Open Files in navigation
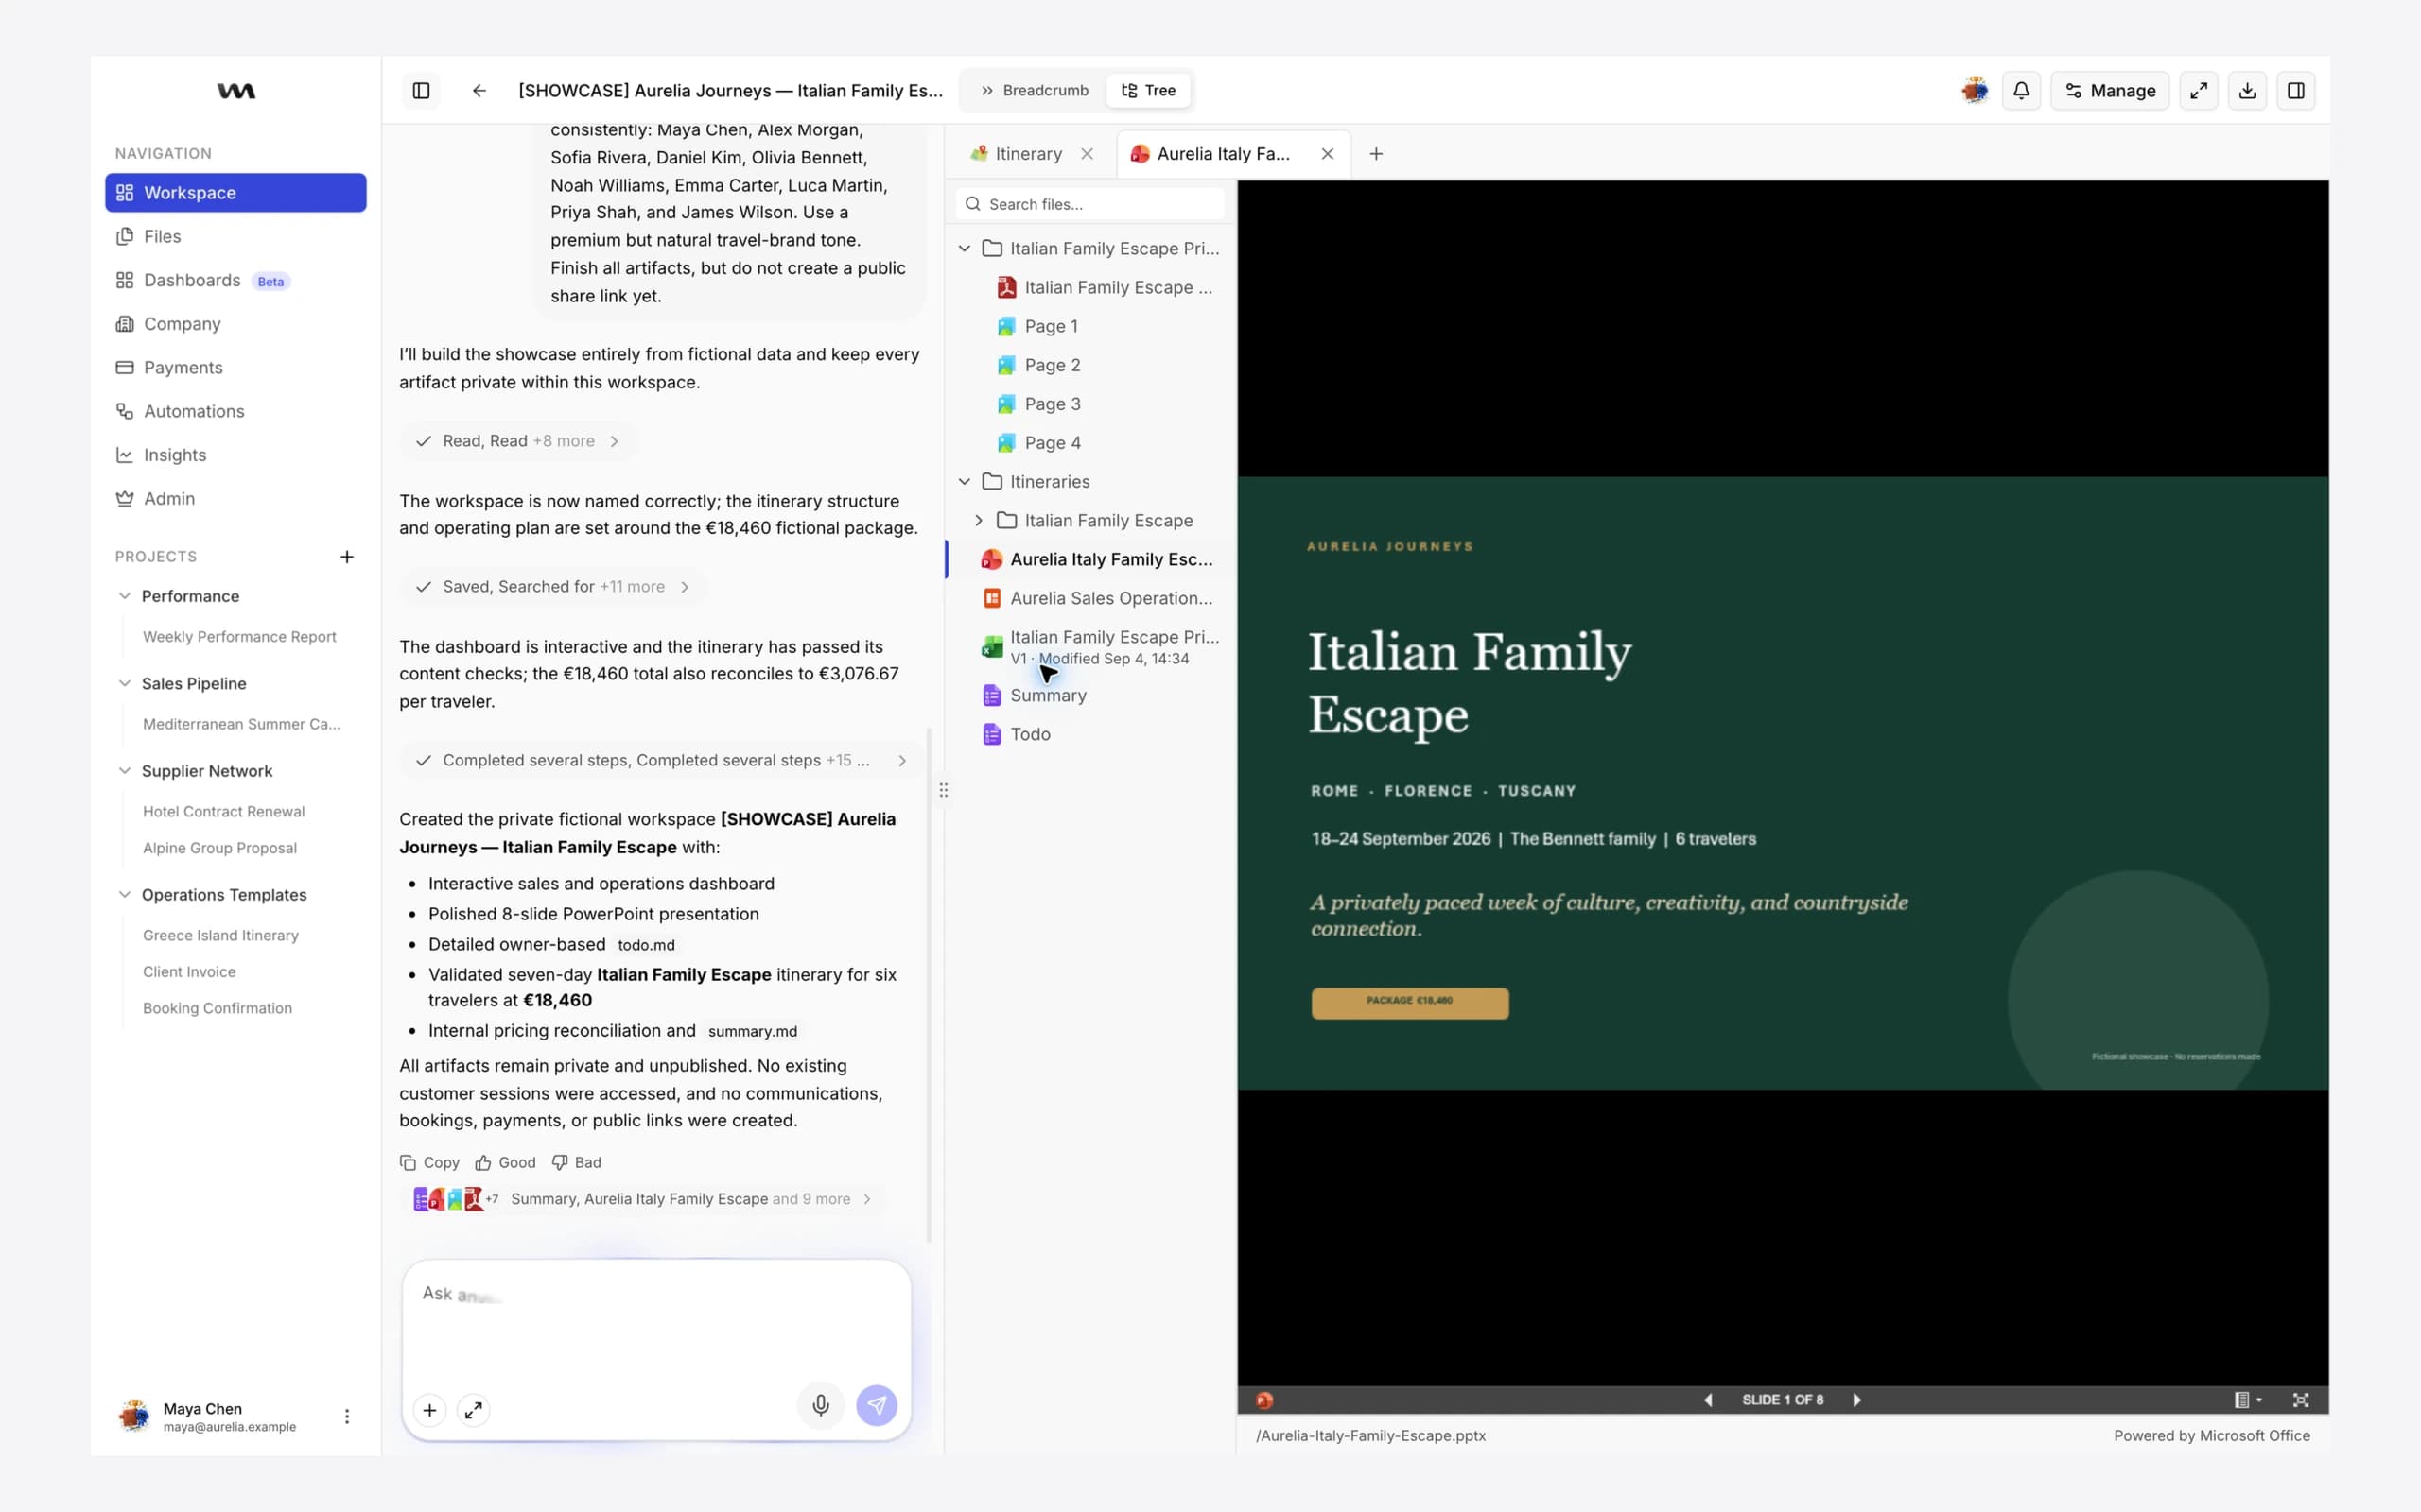The width and height of the screenshot is (2421, 1512). tap(235, 237)
